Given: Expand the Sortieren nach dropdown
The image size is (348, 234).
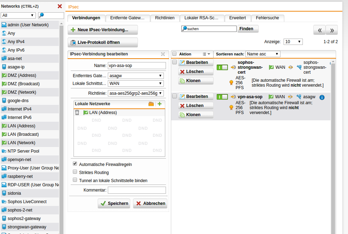Looking at the screenshot, I should pyautogui.click(x=263, y=54).
